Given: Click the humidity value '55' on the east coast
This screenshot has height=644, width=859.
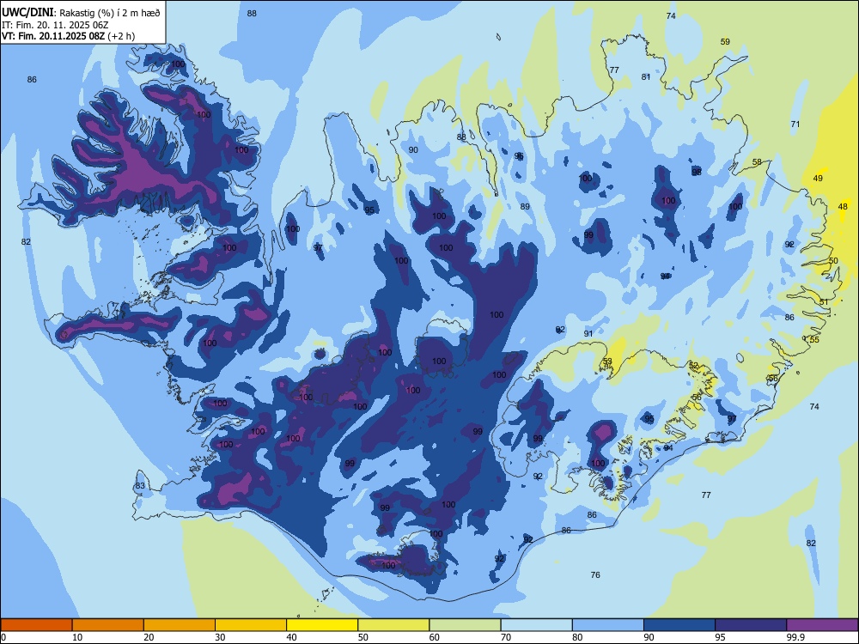Looking at the screenshot, I should pyautogui.click(x=814, y=339).
